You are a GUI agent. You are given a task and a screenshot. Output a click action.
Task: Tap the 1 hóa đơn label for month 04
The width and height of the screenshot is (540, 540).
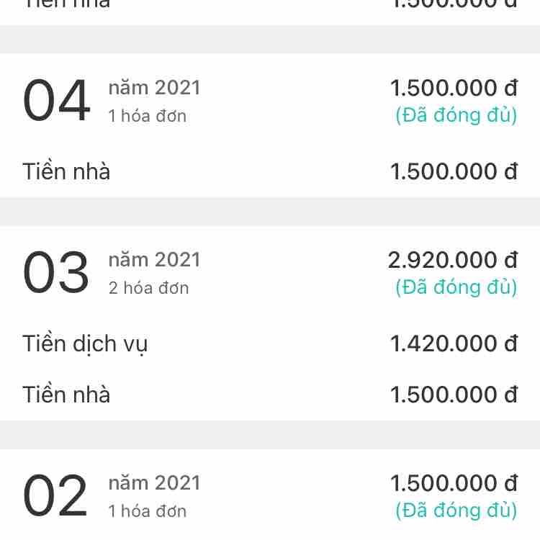point(147,116)
